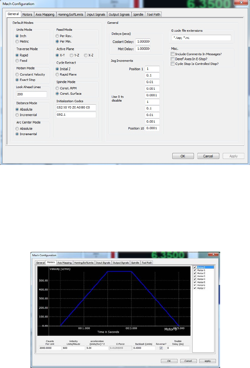Click Cancel in the upper configuration window
The height and width of the screenshot is (368, 250).
208,156
